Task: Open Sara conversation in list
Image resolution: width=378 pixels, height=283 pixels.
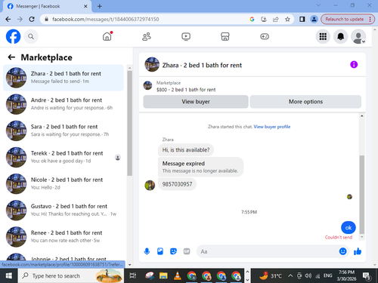Action: click(64, 131)
